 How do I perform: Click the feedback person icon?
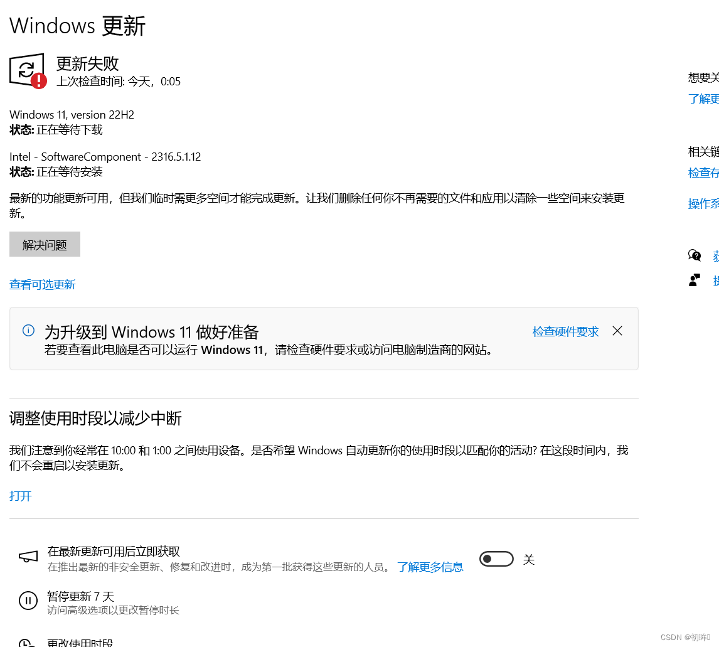pyautogui.click(x=695, y=280)
